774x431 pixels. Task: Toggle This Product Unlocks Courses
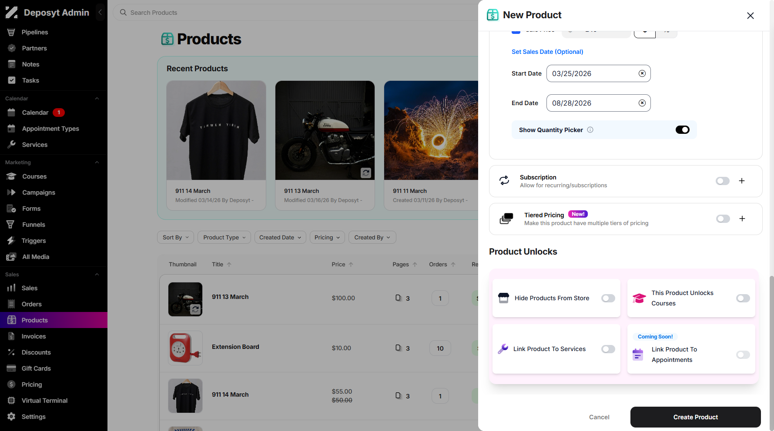click(x=743, y=298)
